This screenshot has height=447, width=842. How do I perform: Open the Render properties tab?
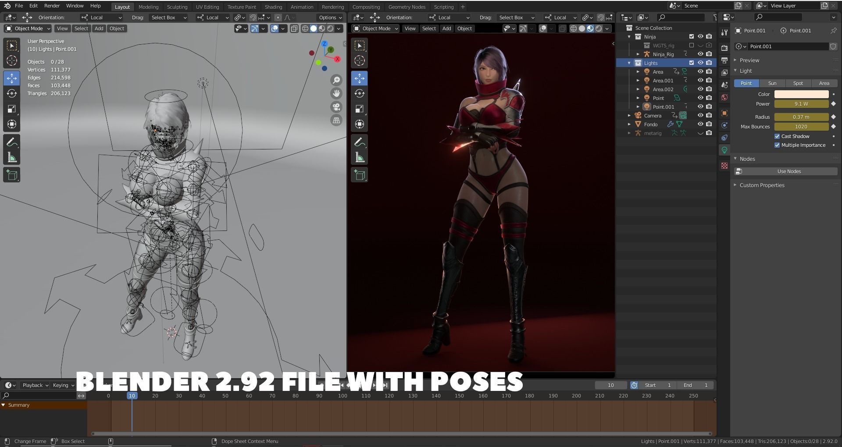[724, 48]
